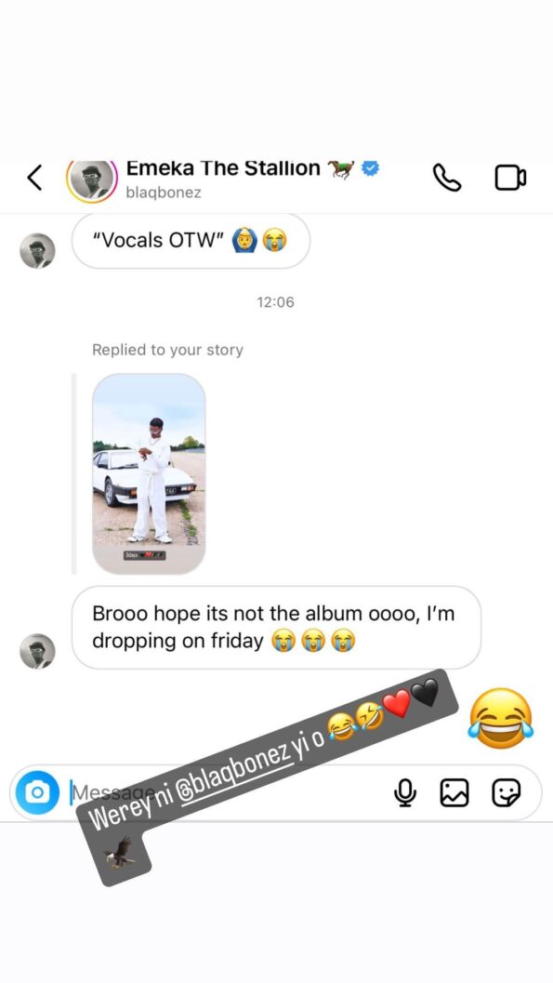Tap the "Vocals OTW" message bubble
Screen dimensions: 553x983
[x=191, y=241]
